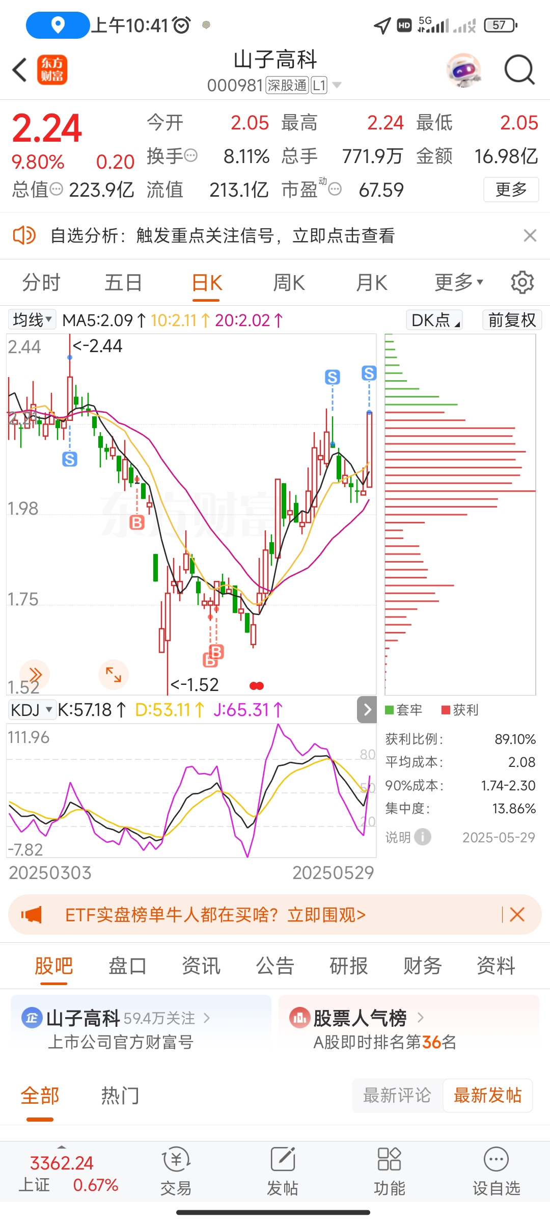Open the 前复权 adjustment selector
This screenshot has height=1223, width=550.
[x=512, y=320]
